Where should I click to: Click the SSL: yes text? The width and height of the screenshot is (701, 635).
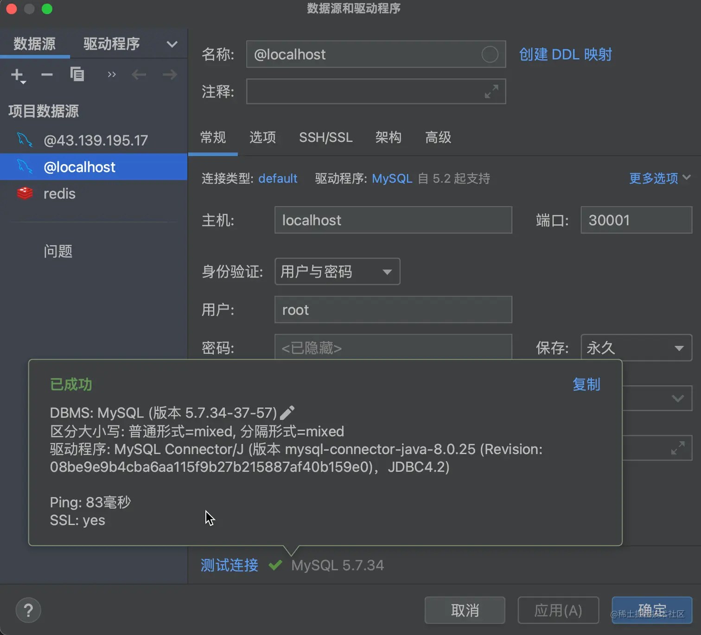click(x=77, y=521)
